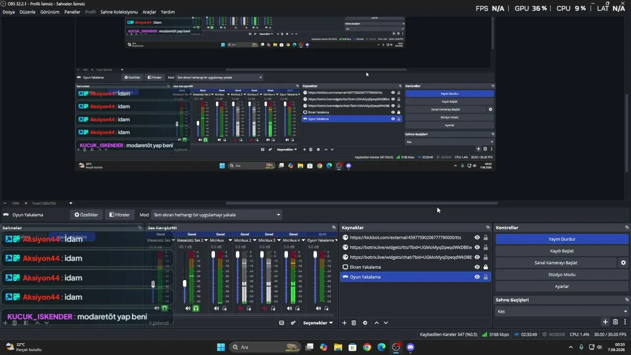Open the Düzenle menu
Screen dimensions: 631x355
pos(28,12)
